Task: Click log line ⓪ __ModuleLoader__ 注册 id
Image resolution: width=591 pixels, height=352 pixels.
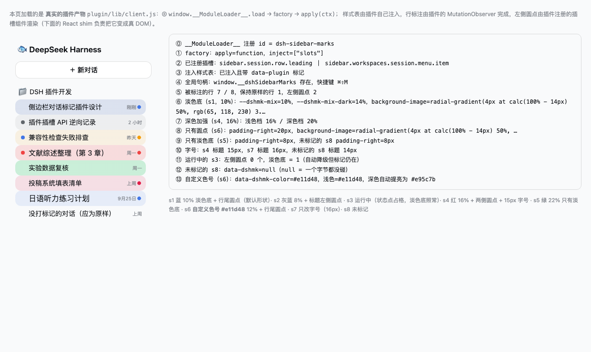Action: pyautogui.click(x=255, y=44)
